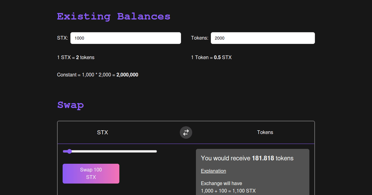372x195 pixels.
Task: Click the "Swap" heading
Action: tap(70, 105)
